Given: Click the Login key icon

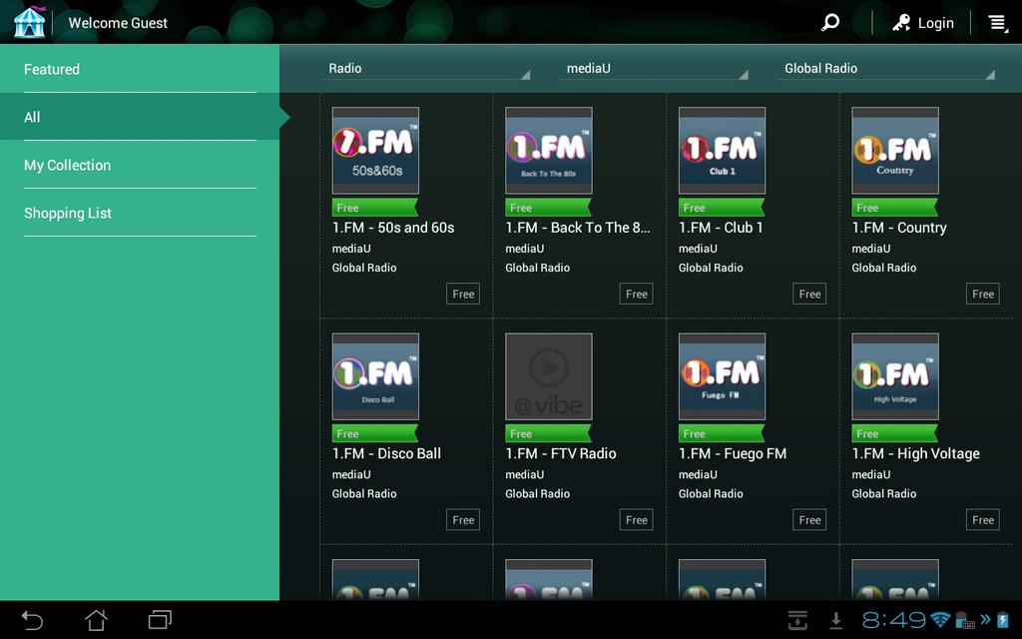Looking at the screenshot, I should (x=901, y=23).
